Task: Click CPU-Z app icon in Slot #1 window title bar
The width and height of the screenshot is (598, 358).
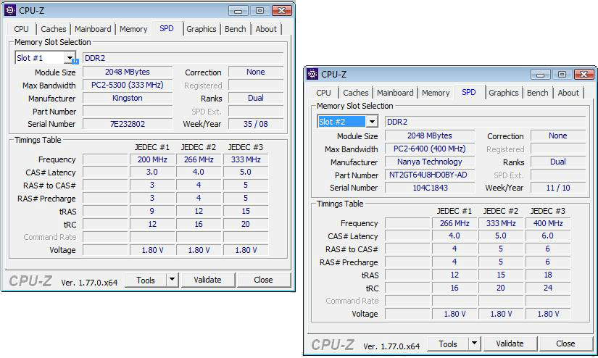Action: point(10,10)
